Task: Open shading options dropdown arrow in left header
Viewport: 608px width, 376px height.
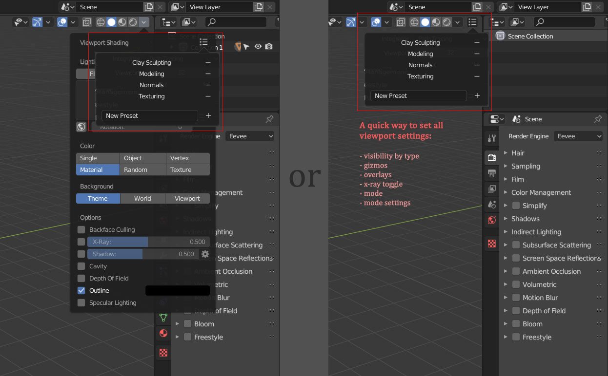Action: (x=143, y=22)
